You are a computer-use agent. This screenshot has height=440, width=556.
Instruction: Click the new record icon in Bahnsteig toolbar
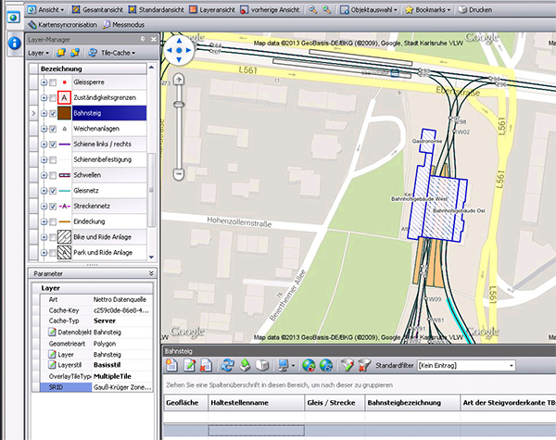pyautogui.click(x=171, y=366)
